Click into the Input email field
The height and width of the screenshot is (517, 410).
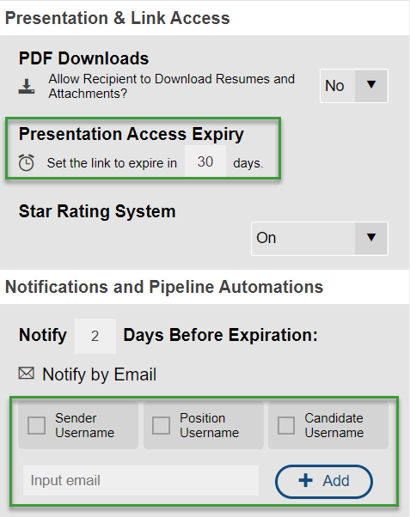tap(141, 480)
